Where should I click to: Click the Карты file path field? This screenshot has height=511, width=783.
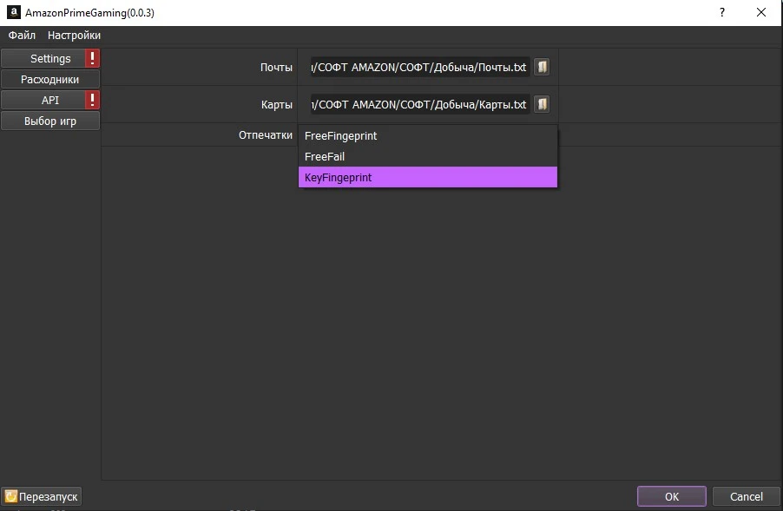(x=420, y=104)
